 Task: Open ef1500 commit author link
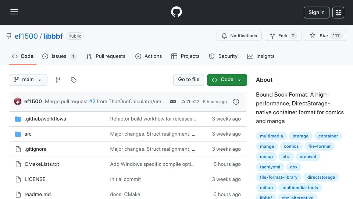(x=33, y=102)
